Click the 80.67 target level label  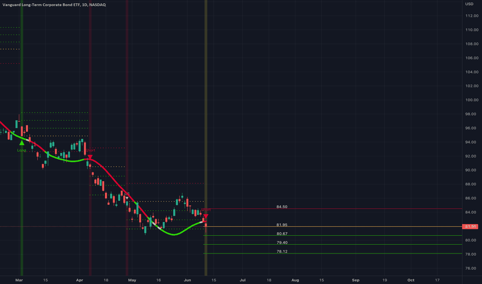coord(282,233)
